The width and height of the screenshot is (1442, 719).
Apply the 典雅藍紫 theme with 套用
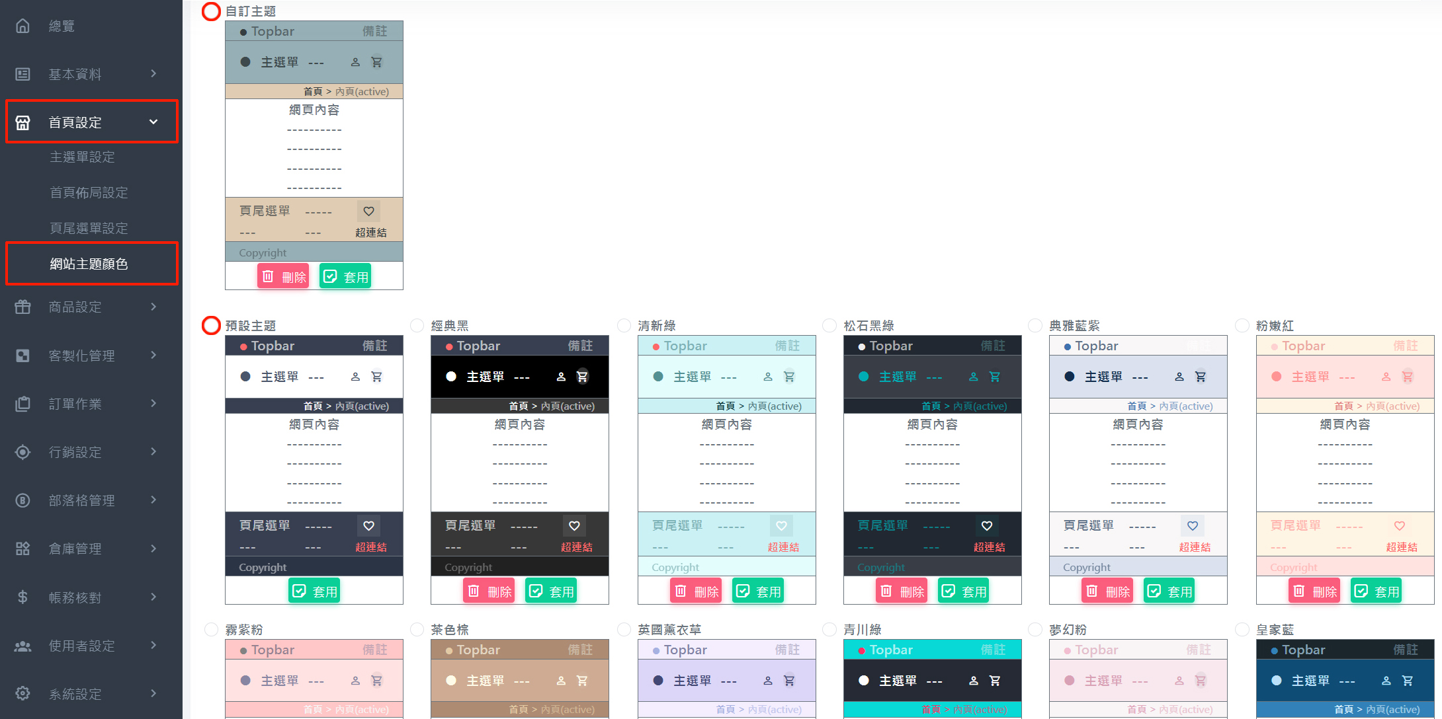coord(1169,591)
